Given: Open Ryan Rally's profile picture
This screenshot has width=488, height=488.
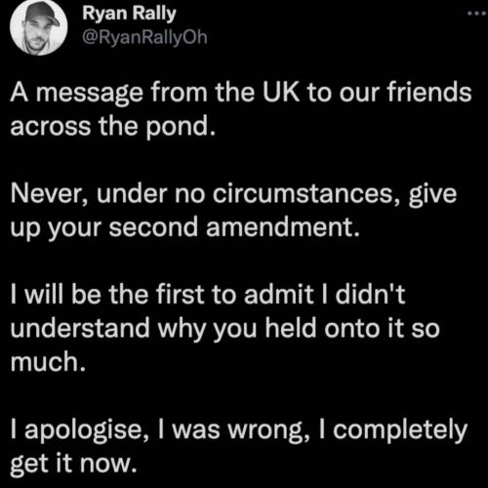Looking at the screenshot, I should point(39,27).
